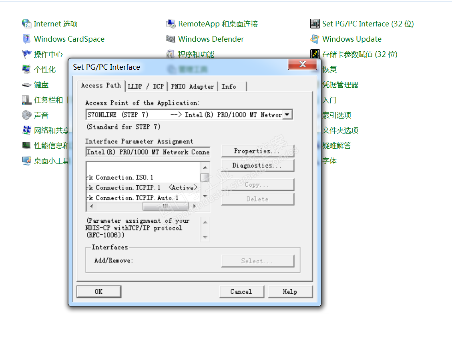The image size is (452, 363).
Task: Open Windows Update icon
Action: [315, 39]
